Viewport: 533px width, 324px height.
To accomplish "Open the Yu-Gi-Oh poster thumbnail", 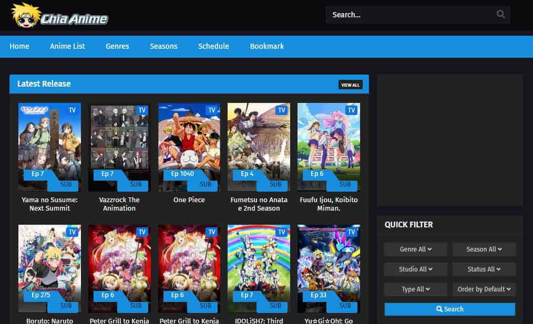I will (x=329, y=269).
